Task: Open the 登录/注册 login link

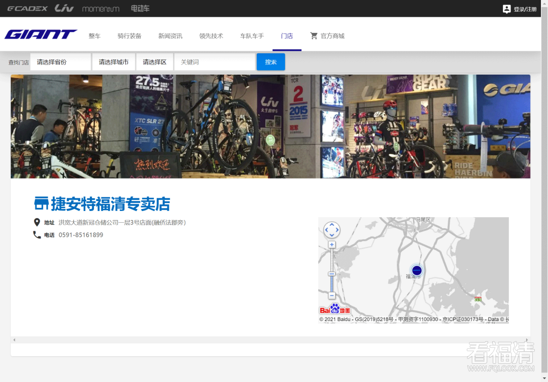Action: (x=525, y=9)
